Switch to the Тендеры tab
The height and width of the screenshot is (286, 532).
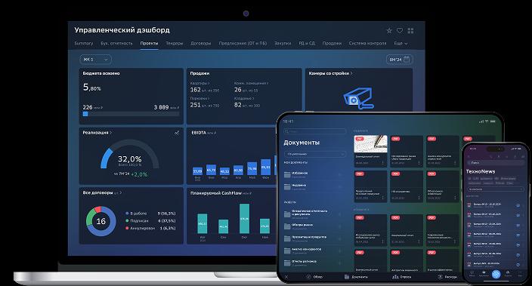pyautogui.click(x=175, y=43)
